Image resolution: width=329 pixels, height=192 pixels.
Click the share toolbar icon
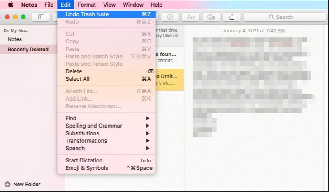(x=232, y=17)
